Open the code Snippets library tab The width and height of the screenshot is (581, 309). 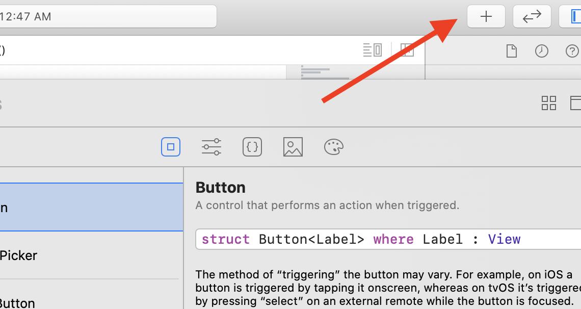(252, 147)
